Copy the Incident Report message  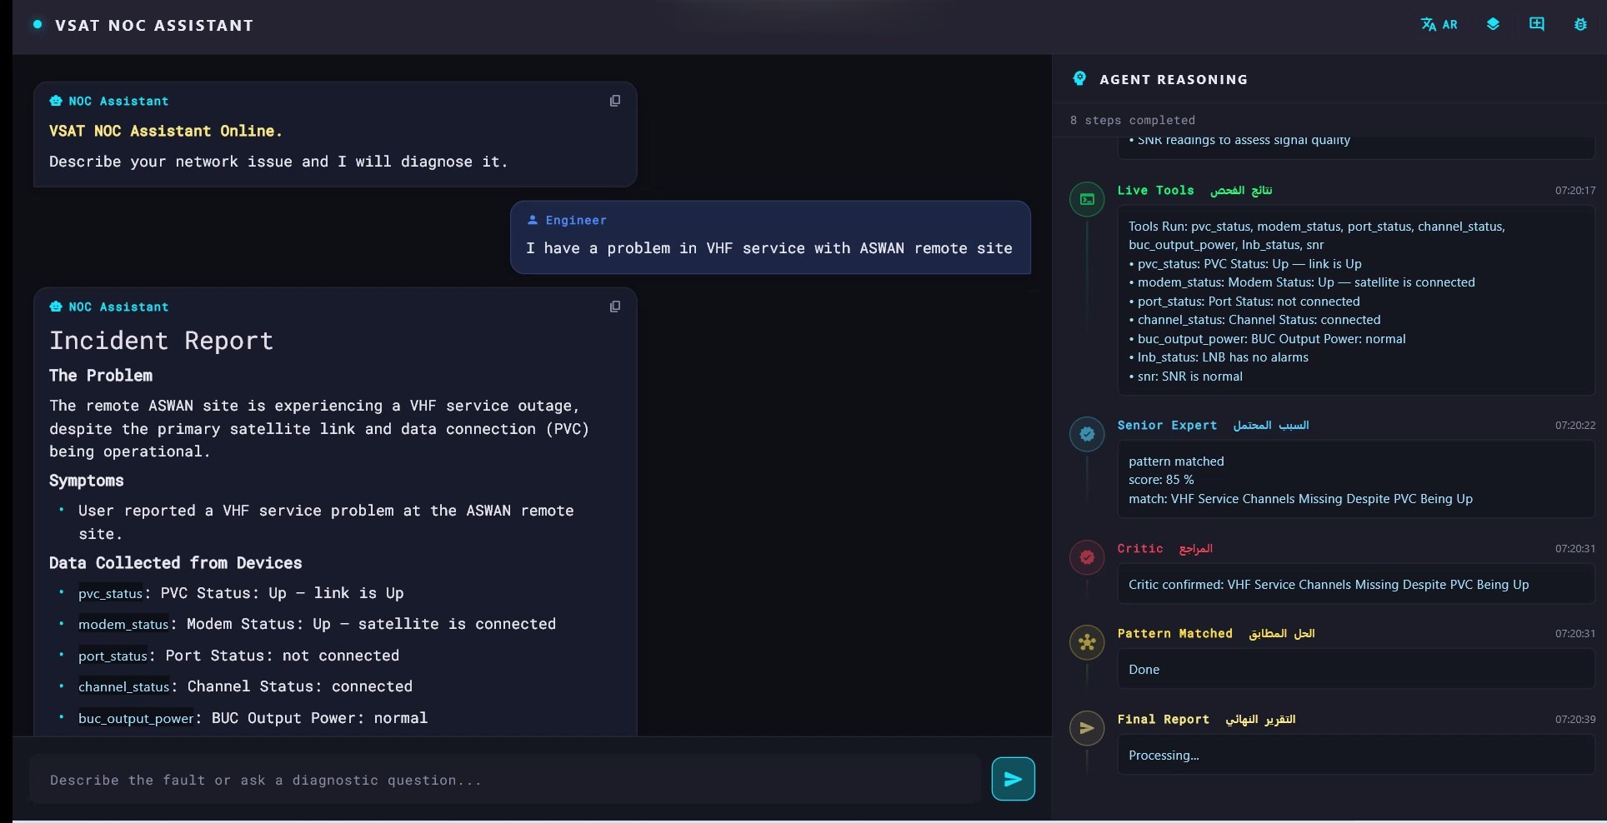click(x=615, y=307)
